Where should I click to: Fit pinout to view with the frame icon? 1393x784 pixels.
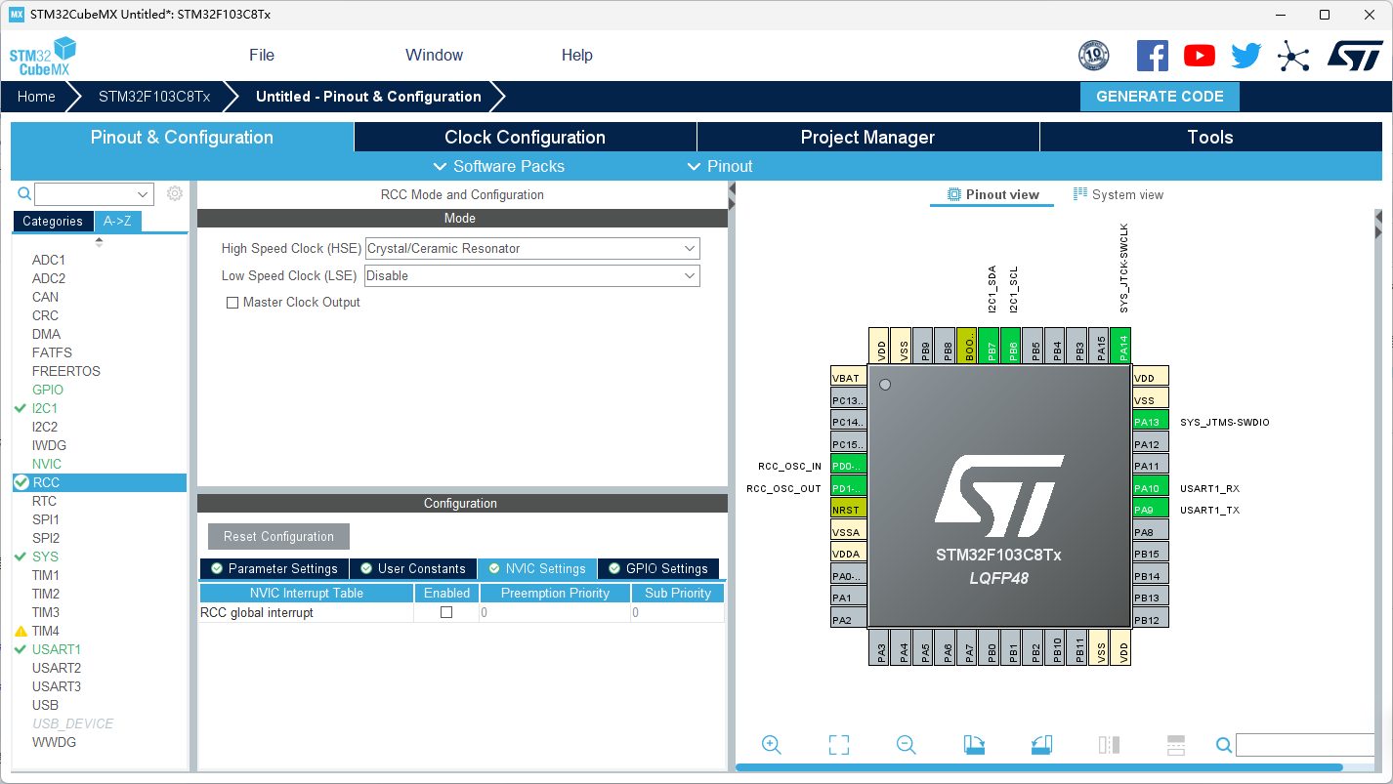[839, 745]
